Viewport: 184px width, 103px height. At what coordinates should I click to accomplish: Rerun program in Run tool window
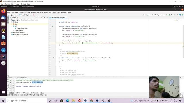(10, 80)
